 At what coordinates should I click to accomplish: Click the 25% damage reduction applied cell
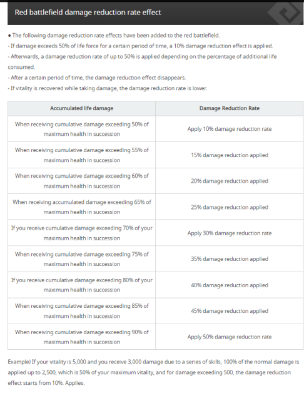[x=230, y=207]
